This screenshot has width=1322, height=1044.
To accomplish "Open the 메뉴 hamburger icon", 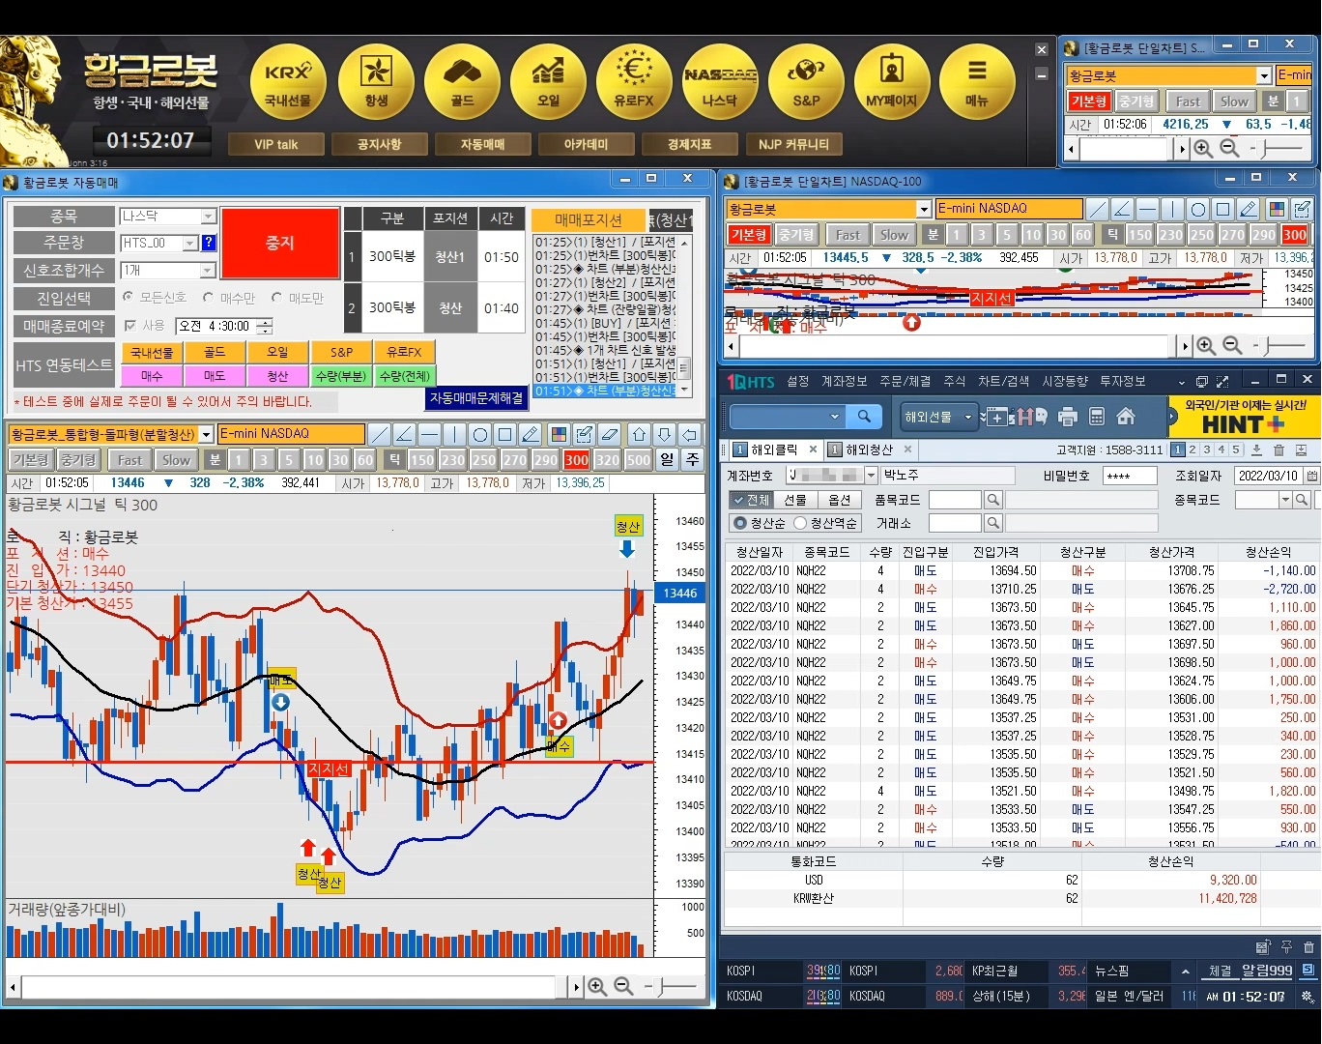I will pyautogui.click(x=977, y=81).
